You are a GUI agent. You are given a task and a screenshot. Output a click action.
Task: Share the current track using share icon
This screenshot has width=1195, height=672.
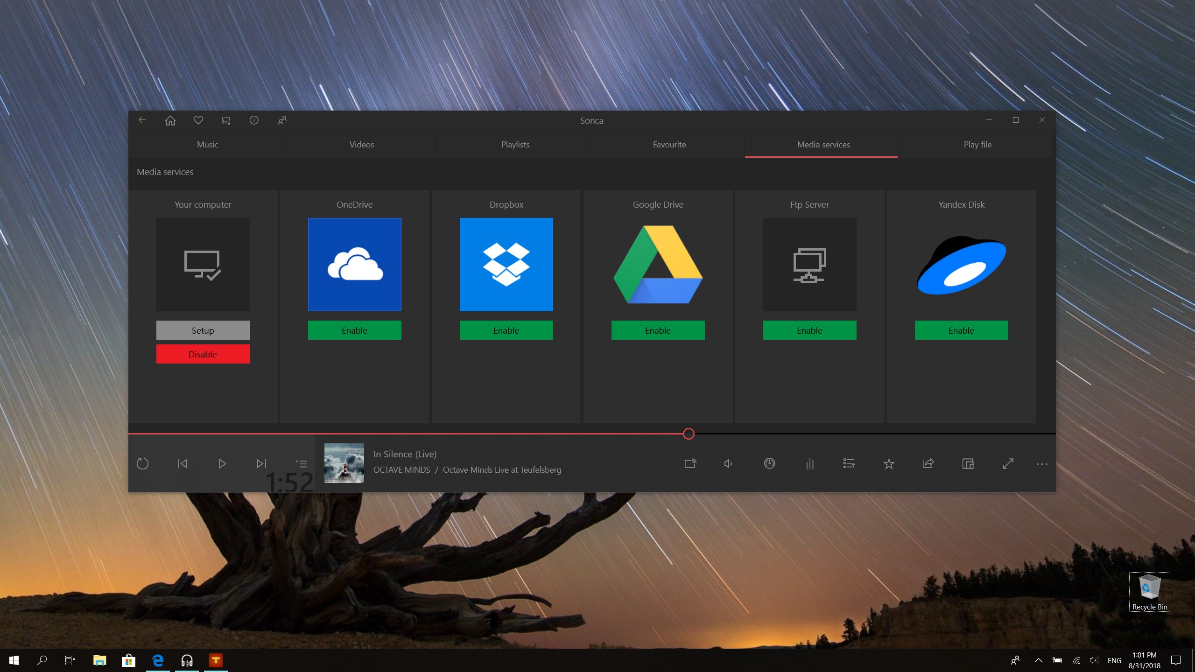(x=928, y=463)
